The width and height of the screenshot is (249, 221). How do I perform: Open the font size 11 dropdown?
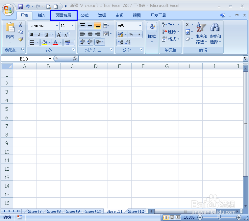tap(72, 26)
